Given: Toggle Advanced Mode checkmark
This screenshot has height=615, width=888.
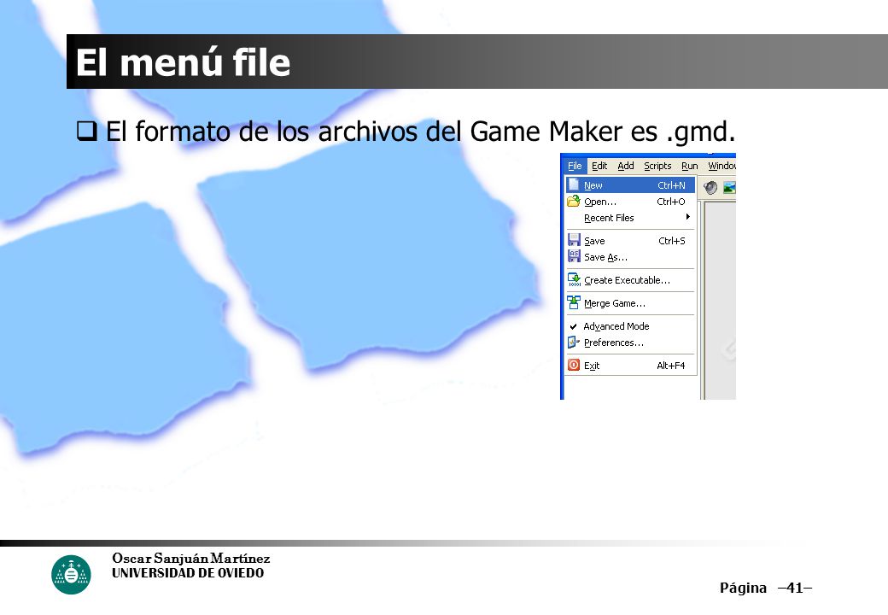Looking at the screenshot, I should coord(573,326).
